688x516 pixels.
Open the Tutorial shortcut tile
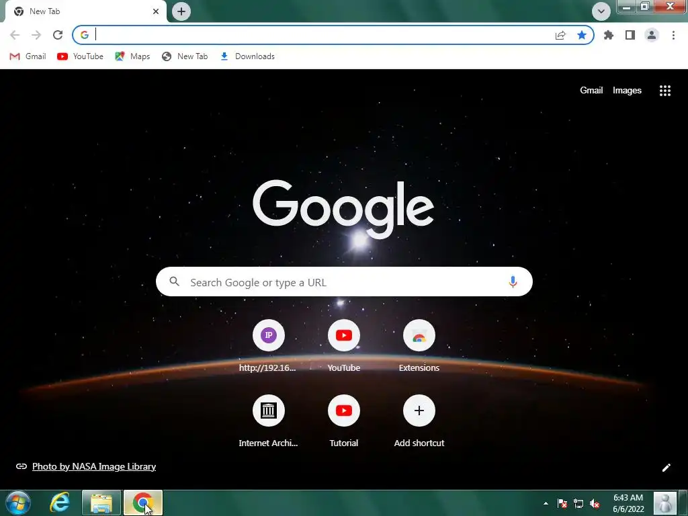[x=343, y=422]
